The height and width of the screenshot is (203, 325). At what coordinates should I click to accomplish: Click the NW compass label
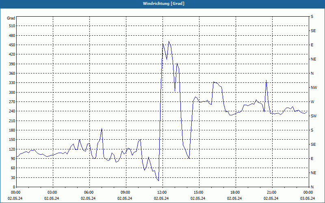(x=314, y=88)
